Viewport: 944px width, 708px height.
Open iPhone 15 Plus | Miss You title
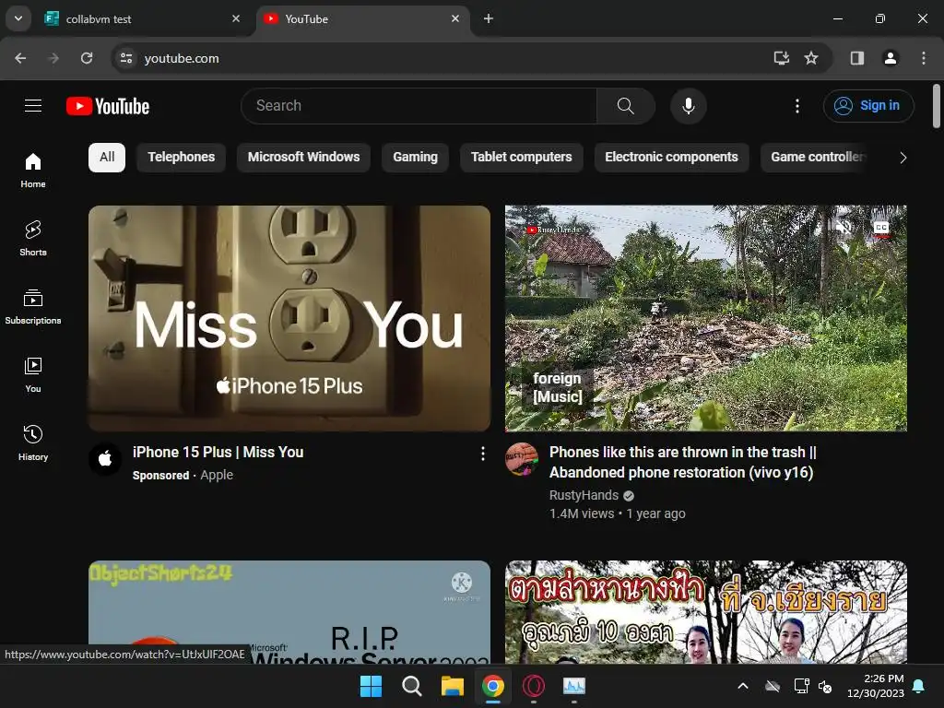(218, 452)
